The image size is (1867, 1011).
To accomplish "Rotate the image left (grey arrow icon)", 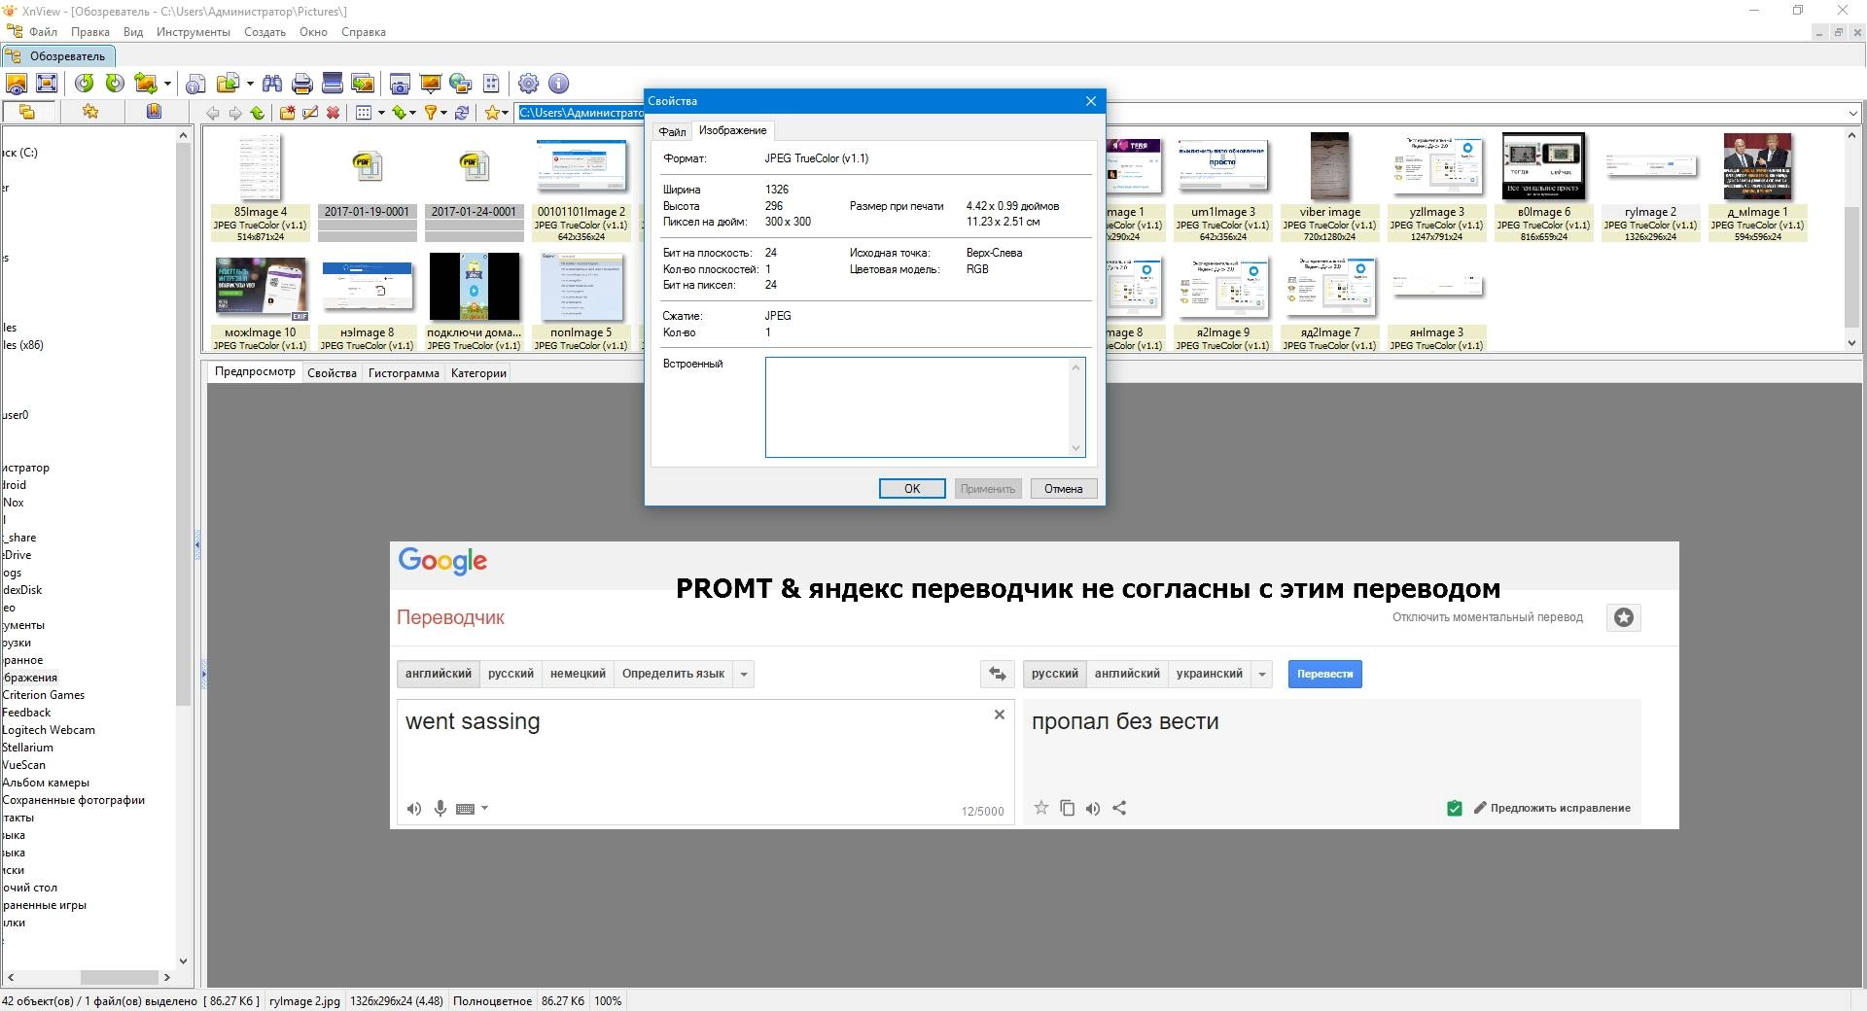I will coord(85,83).
